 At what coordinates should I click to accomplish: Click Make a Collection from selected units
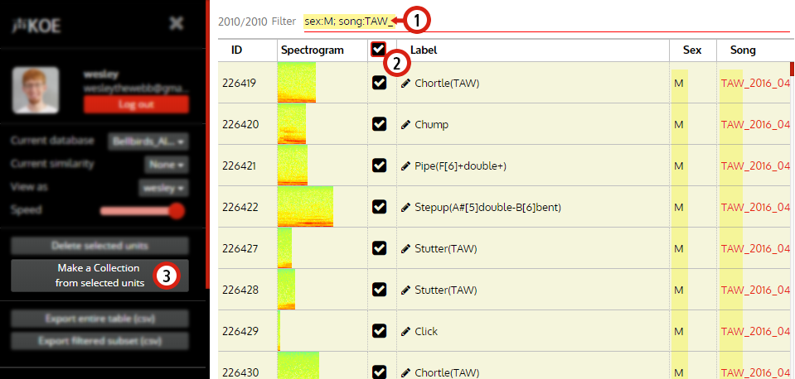pos(99,276)
